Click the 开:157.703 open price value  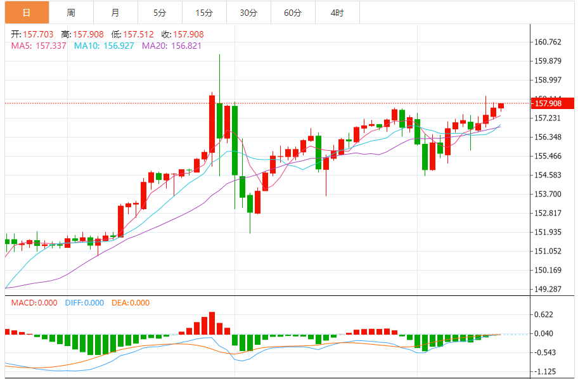coord(32,34)
